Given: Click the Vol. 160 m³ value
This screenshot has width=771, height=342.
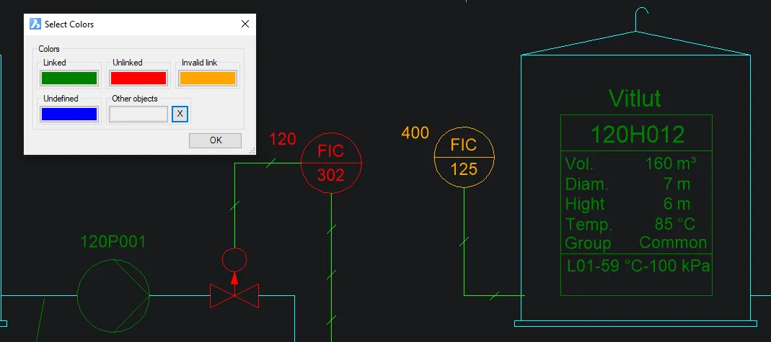Looking at the screenshot, I should pyautogui.click(x=671, y=163).
